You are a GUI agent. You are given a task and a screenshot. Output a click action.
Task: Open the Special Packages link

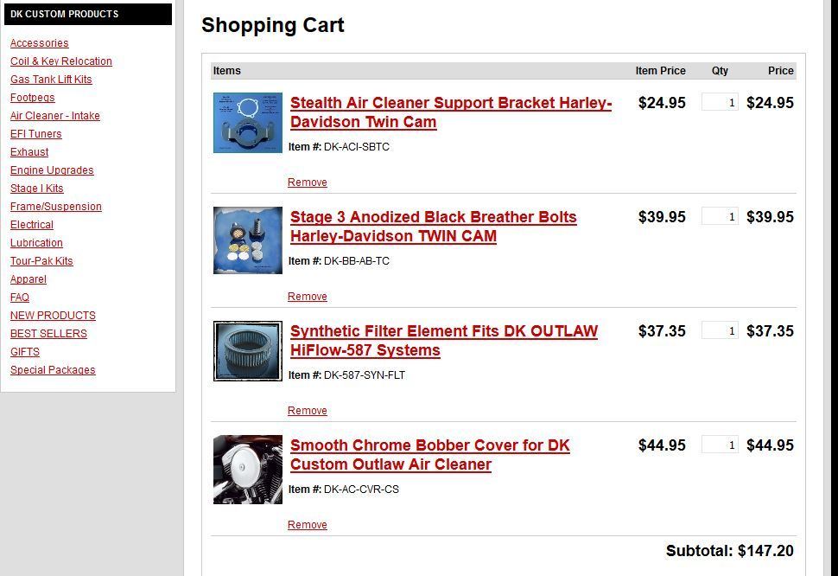pyautogui.click(x=53, y=370)
